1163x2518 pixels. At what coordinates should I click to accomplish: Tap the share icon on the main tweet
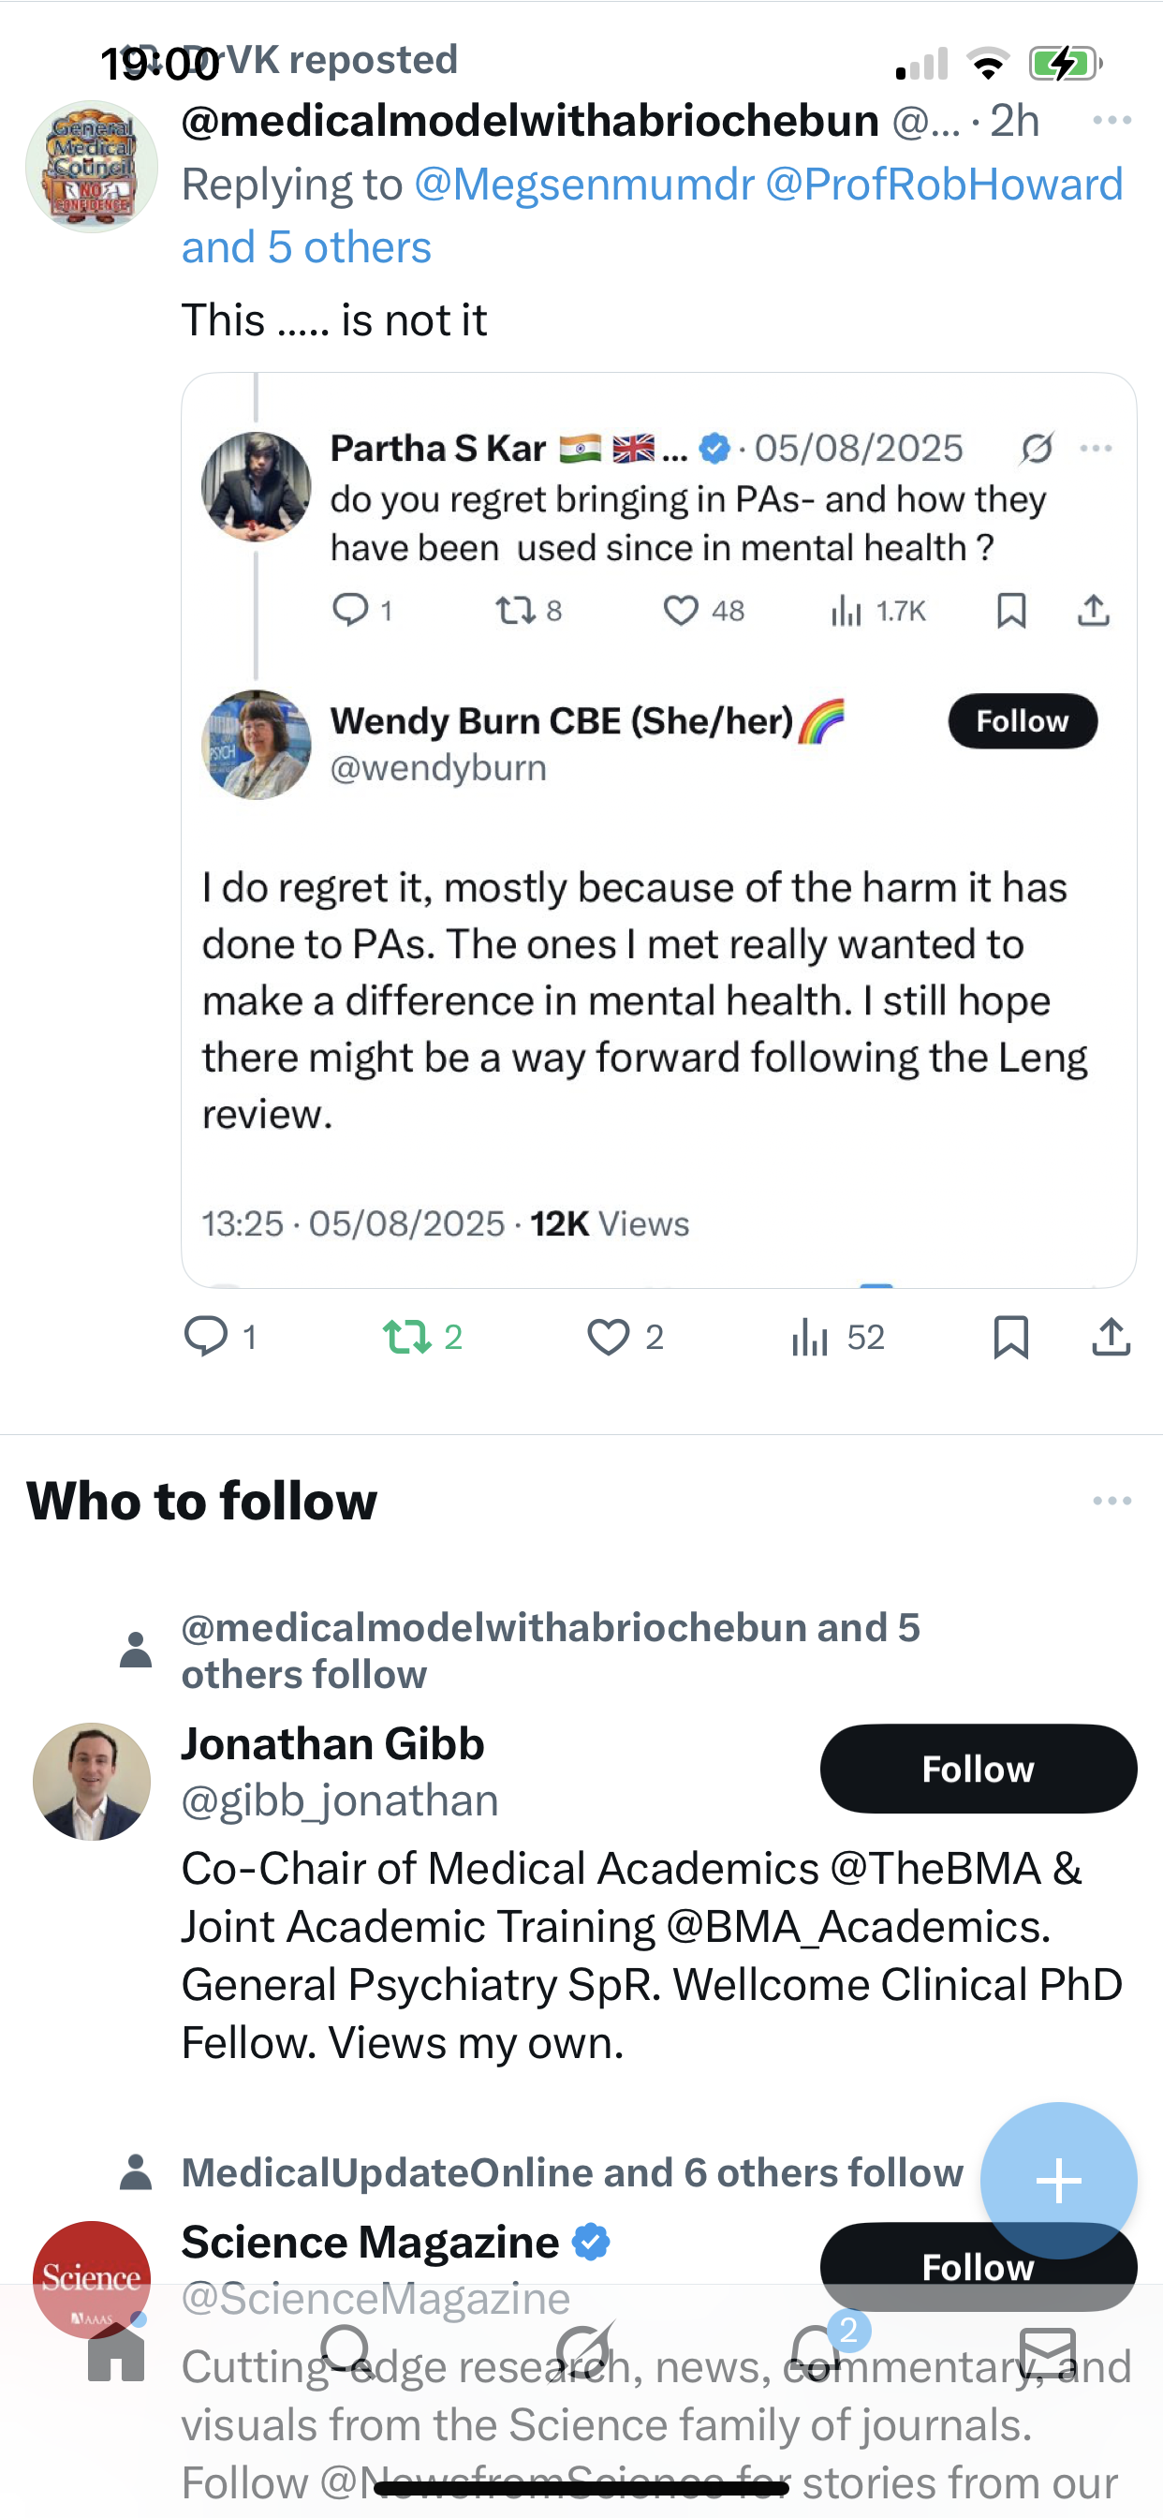pos(1111,1336)
